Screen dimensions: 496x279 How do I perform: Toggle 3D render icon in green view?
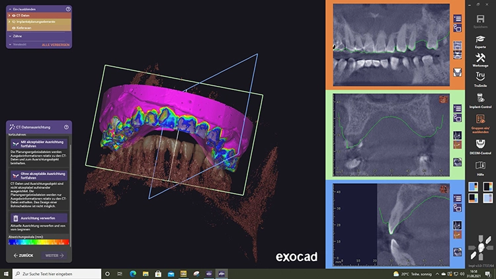(x=458, y=145)
